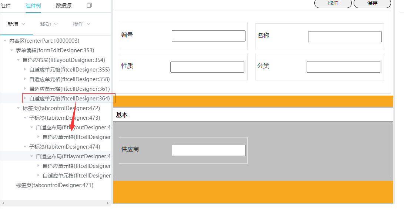
Task: Collapse the 表单编辑(formEditDesigner:353) node
Action: [x=11, y=50]
